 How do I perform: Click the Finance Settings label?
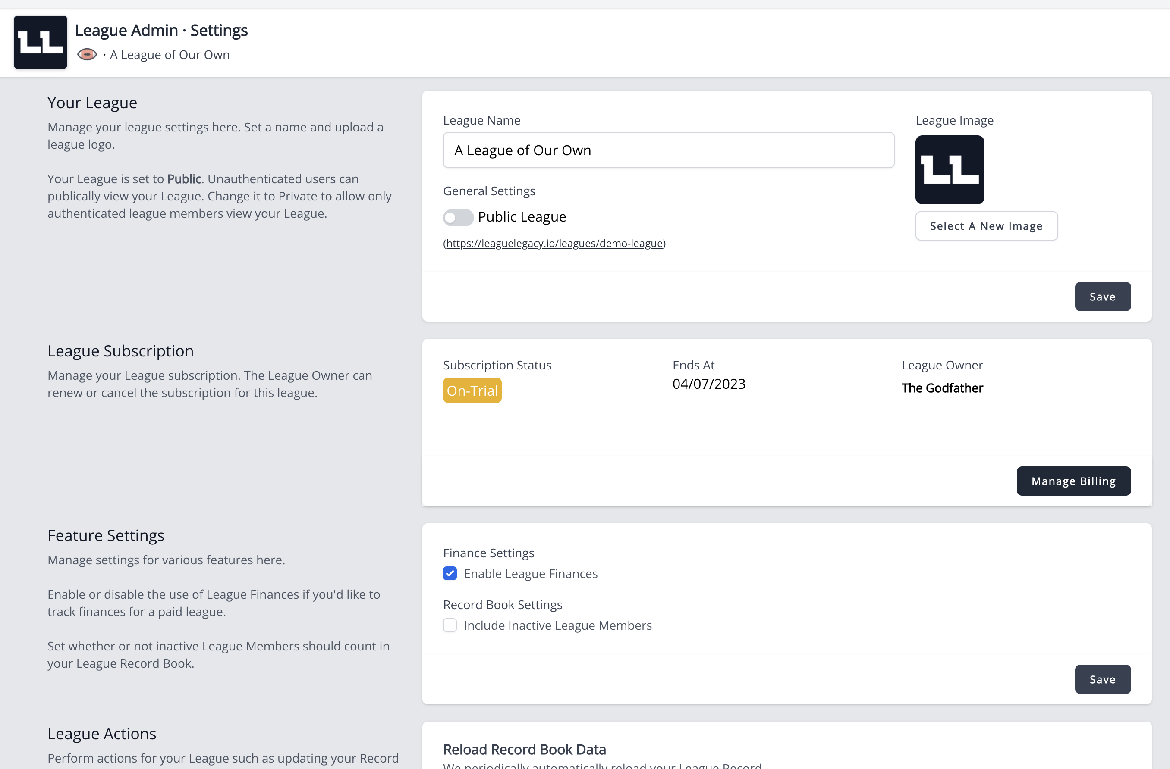tap(488, 553)
